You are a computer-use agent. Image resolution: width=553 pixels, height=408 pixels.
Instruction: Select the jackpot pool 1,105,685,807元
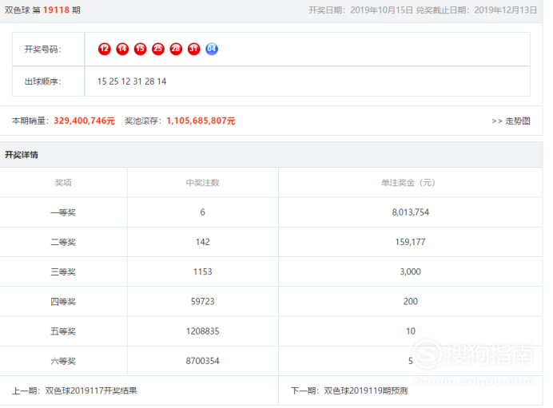coord(201,121)
